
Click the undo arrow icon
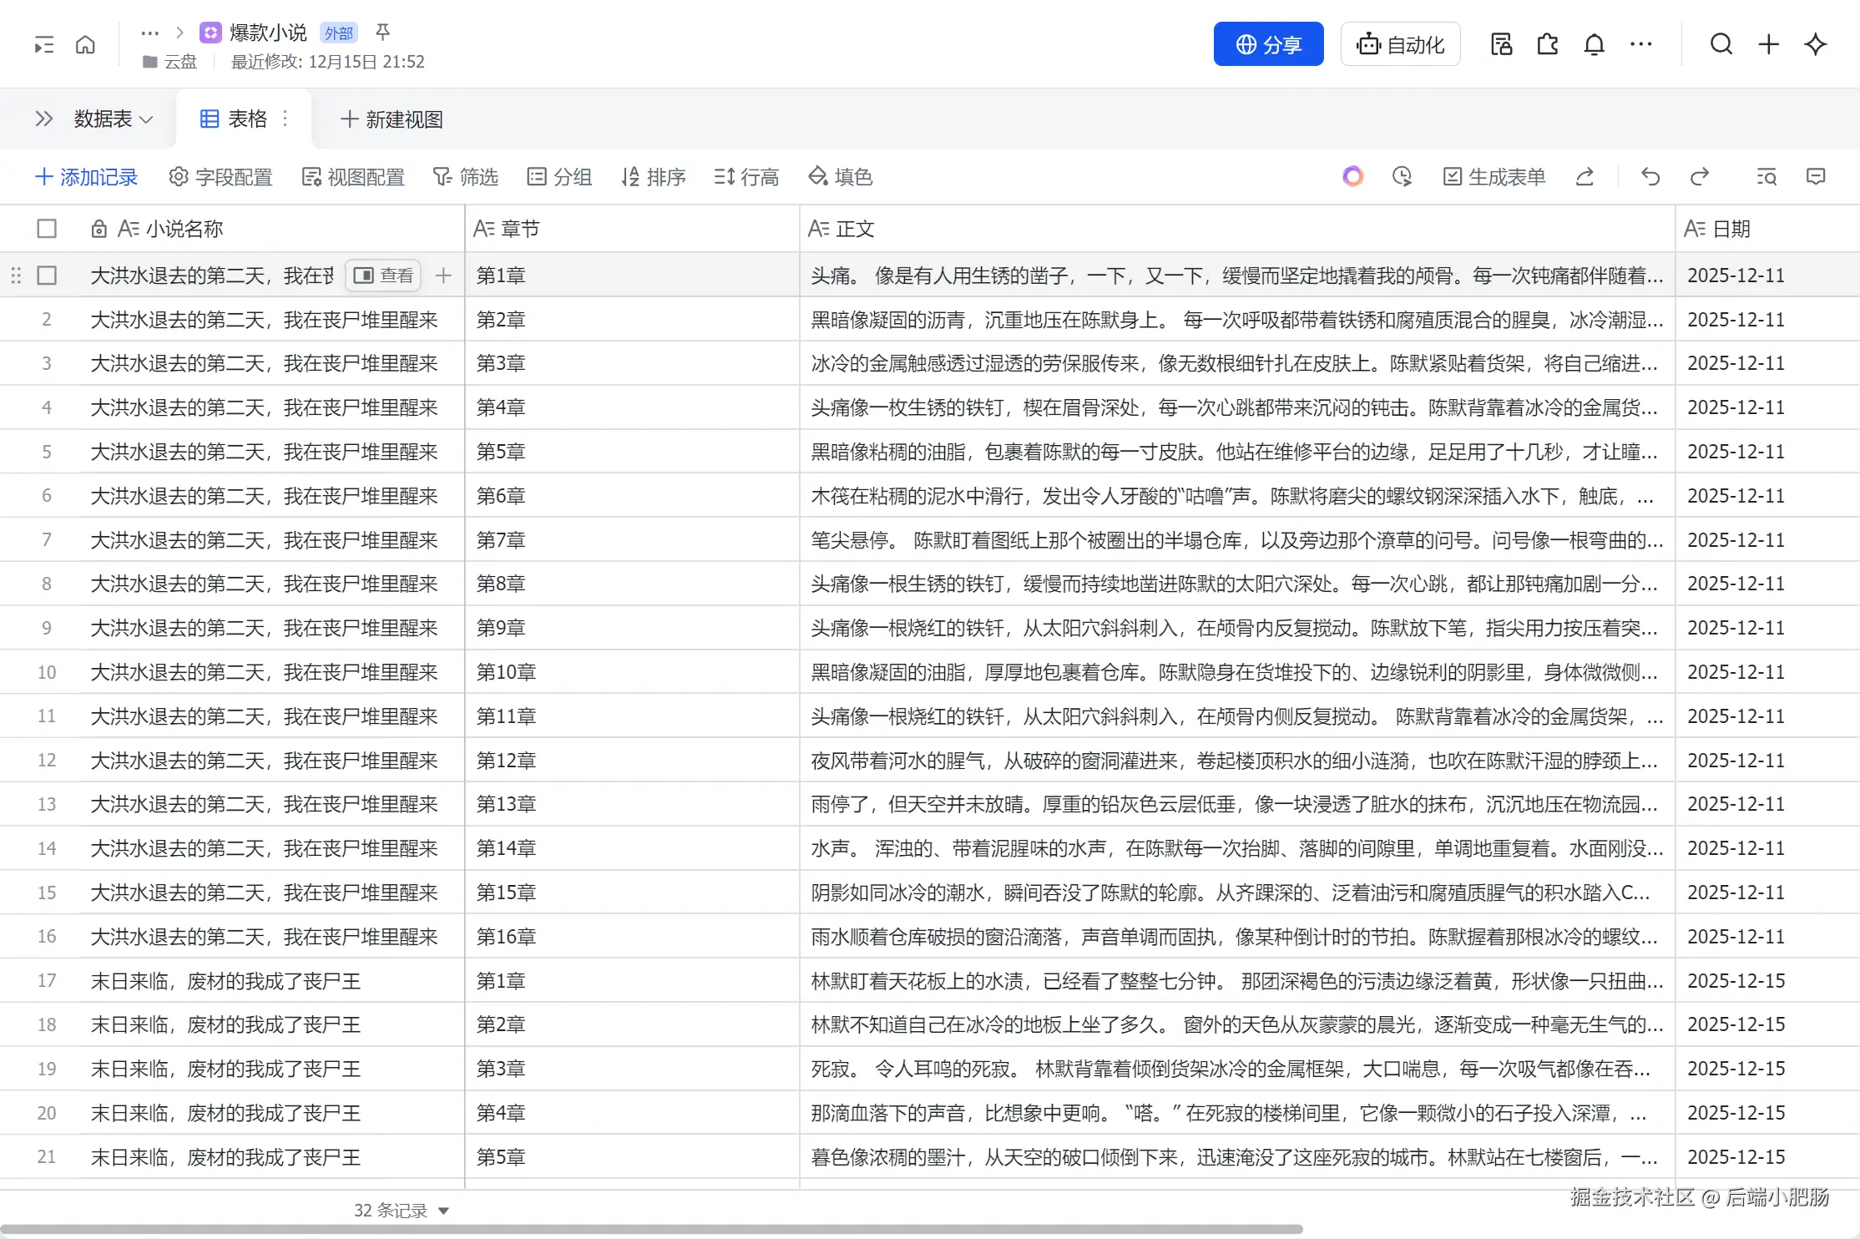(1650, 176)
